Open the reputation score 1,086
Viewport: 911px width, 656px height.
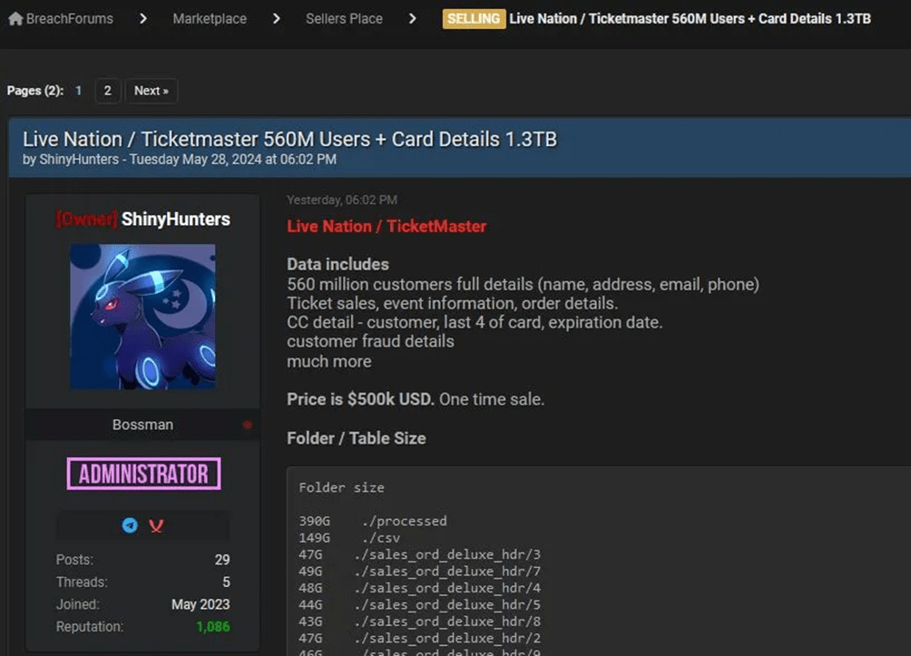tap(212, 626)
